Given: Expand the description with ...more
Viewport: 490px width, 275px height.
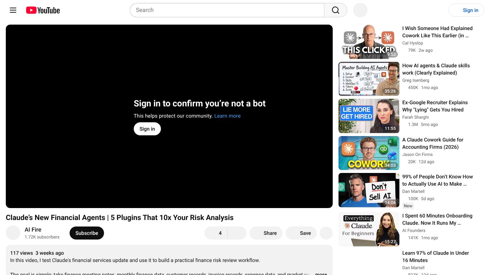Looking at the screenshot, I should (320, 274).
